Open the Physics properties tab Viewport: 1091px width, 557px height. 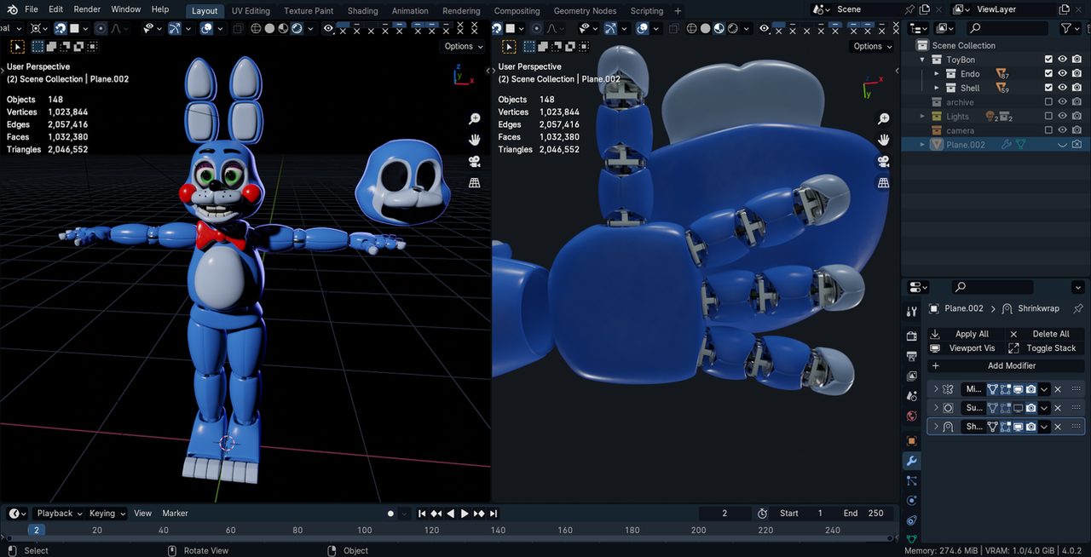912,501
